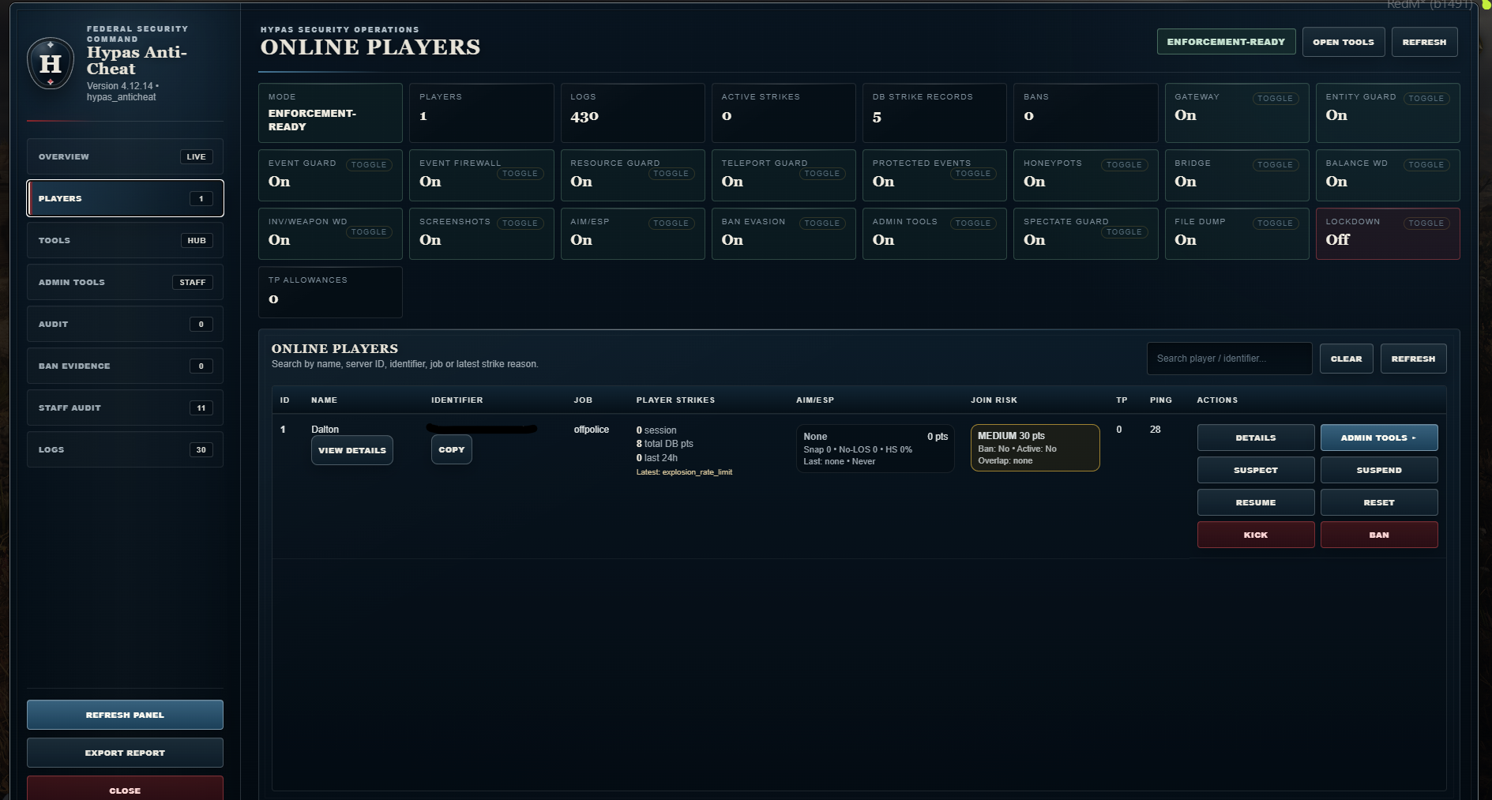Click the Latest: explosion_rate_limit text
This screenshot has height=800, width=1492.
pyautogui.click(x=684, y=472)
